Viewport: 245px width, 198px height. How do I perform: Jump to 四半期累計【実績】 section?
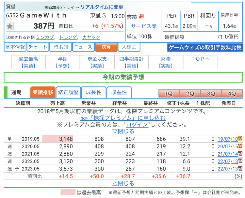131,62
